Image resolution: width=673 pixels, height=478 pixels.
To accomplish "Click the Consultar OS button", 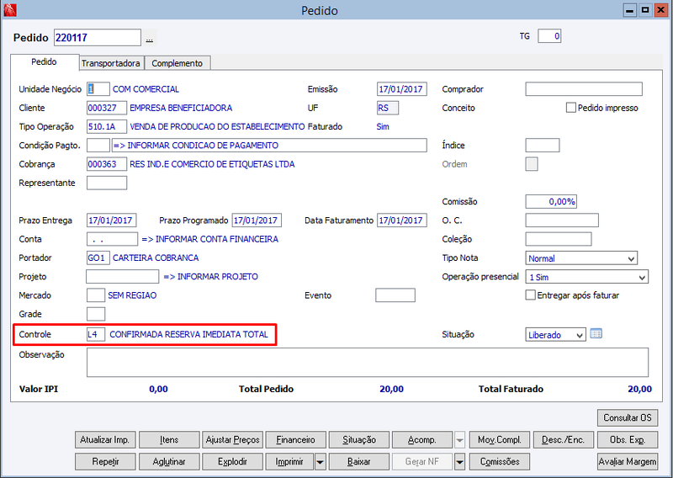I will [627, 418].
